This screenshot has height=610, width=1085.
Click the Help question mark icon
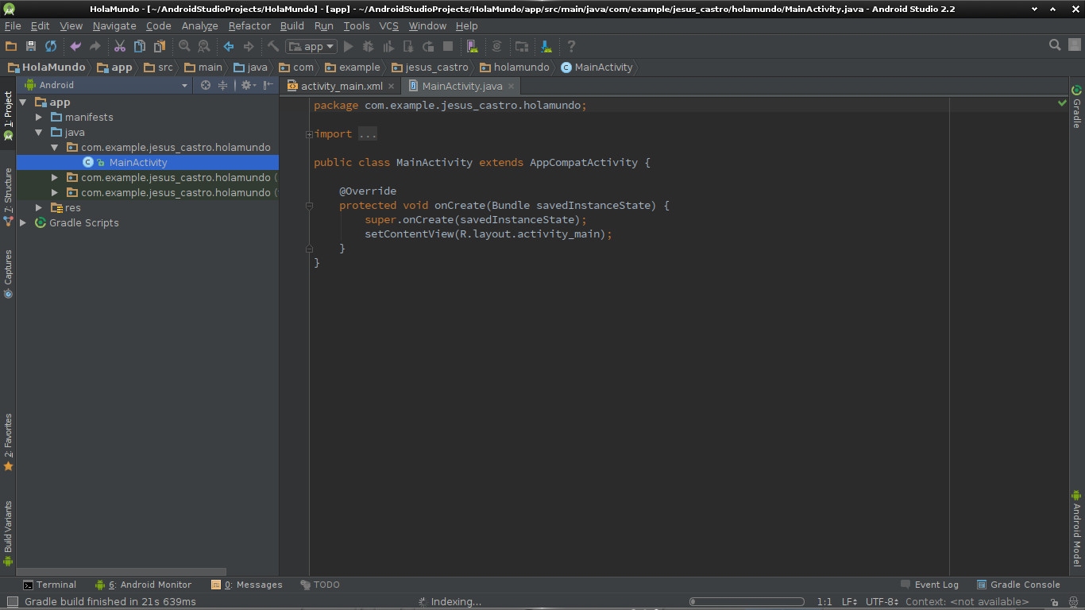(571, 47)
